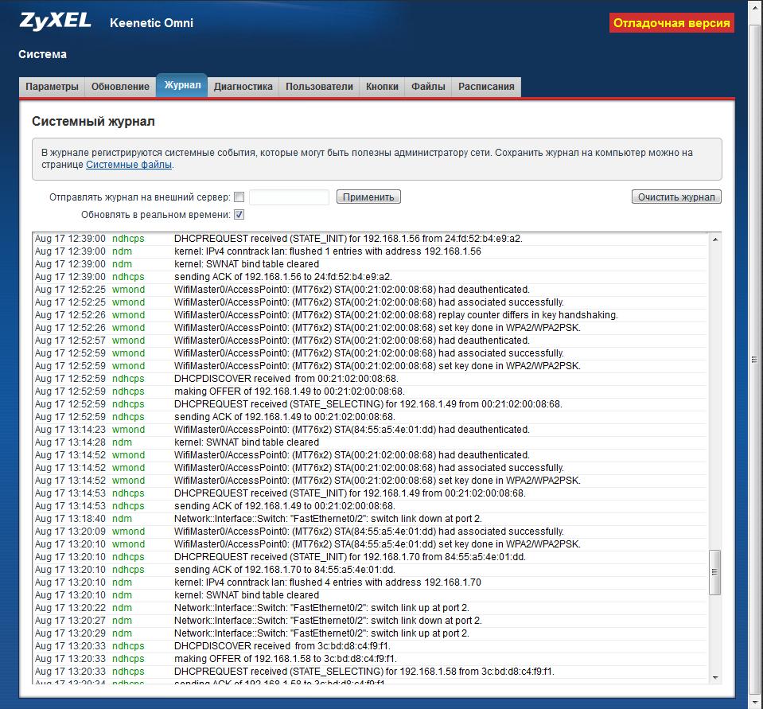Click the red Отладочная версия badge

(x=672, y=23)
